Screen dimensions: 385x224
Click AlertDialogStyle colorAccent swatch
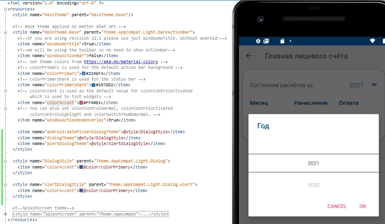coord(81,191)
